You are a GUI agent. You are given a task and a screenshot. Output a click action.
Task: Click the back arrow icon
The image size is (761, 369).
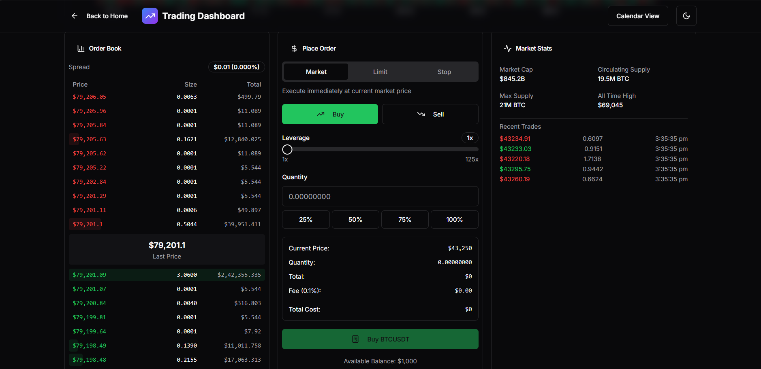tap(75, 16)
